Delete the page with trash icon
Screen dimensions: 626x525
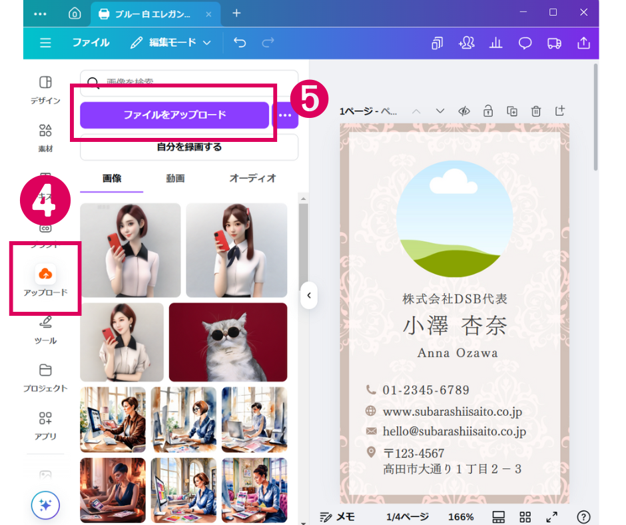[536, 111]
